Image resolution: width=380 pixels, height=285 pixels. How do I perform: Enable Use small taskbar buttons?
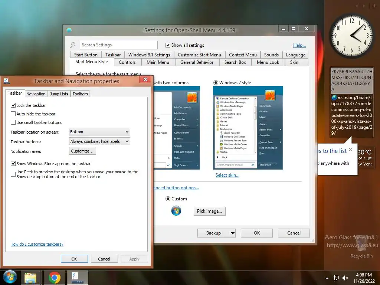(x=13, y=122)
